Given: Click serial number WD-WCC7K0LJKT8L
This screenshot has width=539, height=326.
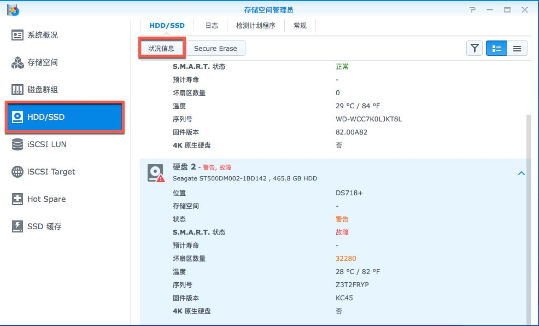Looking at the screenshot, I should 369,119.
